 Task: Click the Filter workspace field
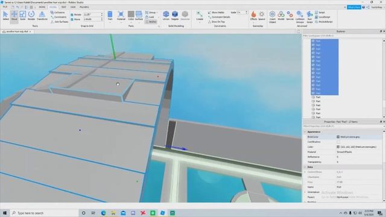[342, 36]
